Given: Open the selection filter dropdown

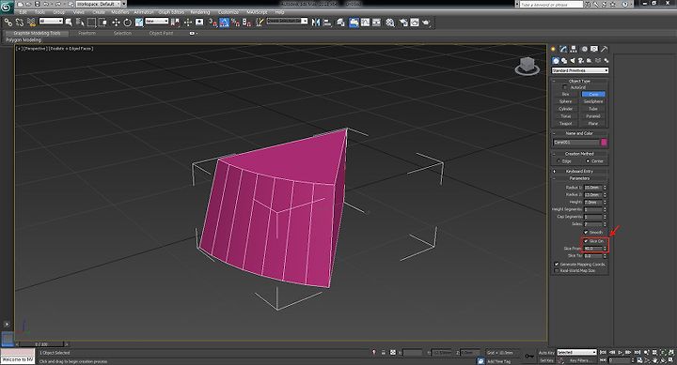Looking at the screenshot, I should [x=51, y=21].
